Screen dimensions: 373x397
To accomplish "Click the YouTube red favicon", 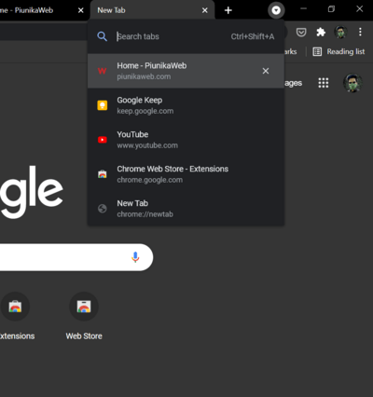I will tap(103, 140).
